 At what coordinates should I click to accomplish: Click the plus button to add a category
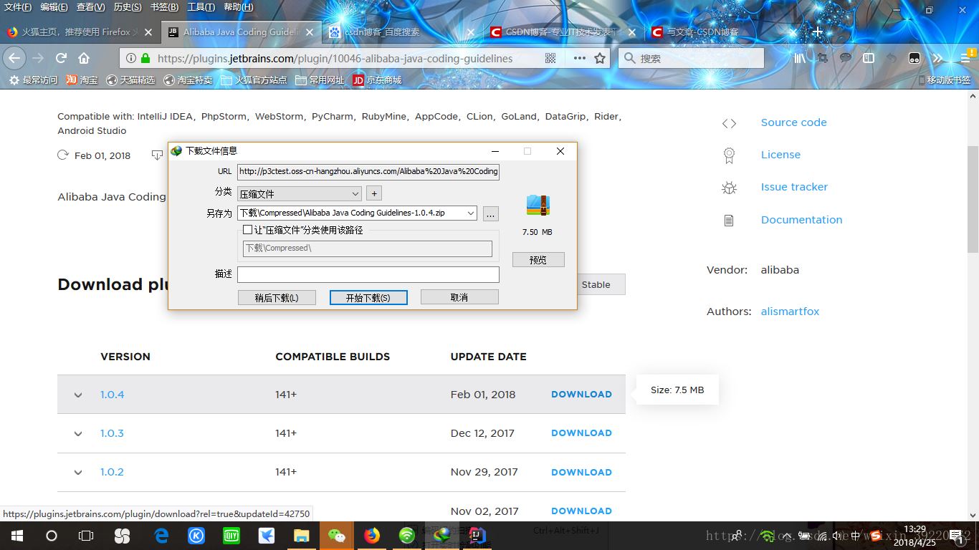point(374,193)
